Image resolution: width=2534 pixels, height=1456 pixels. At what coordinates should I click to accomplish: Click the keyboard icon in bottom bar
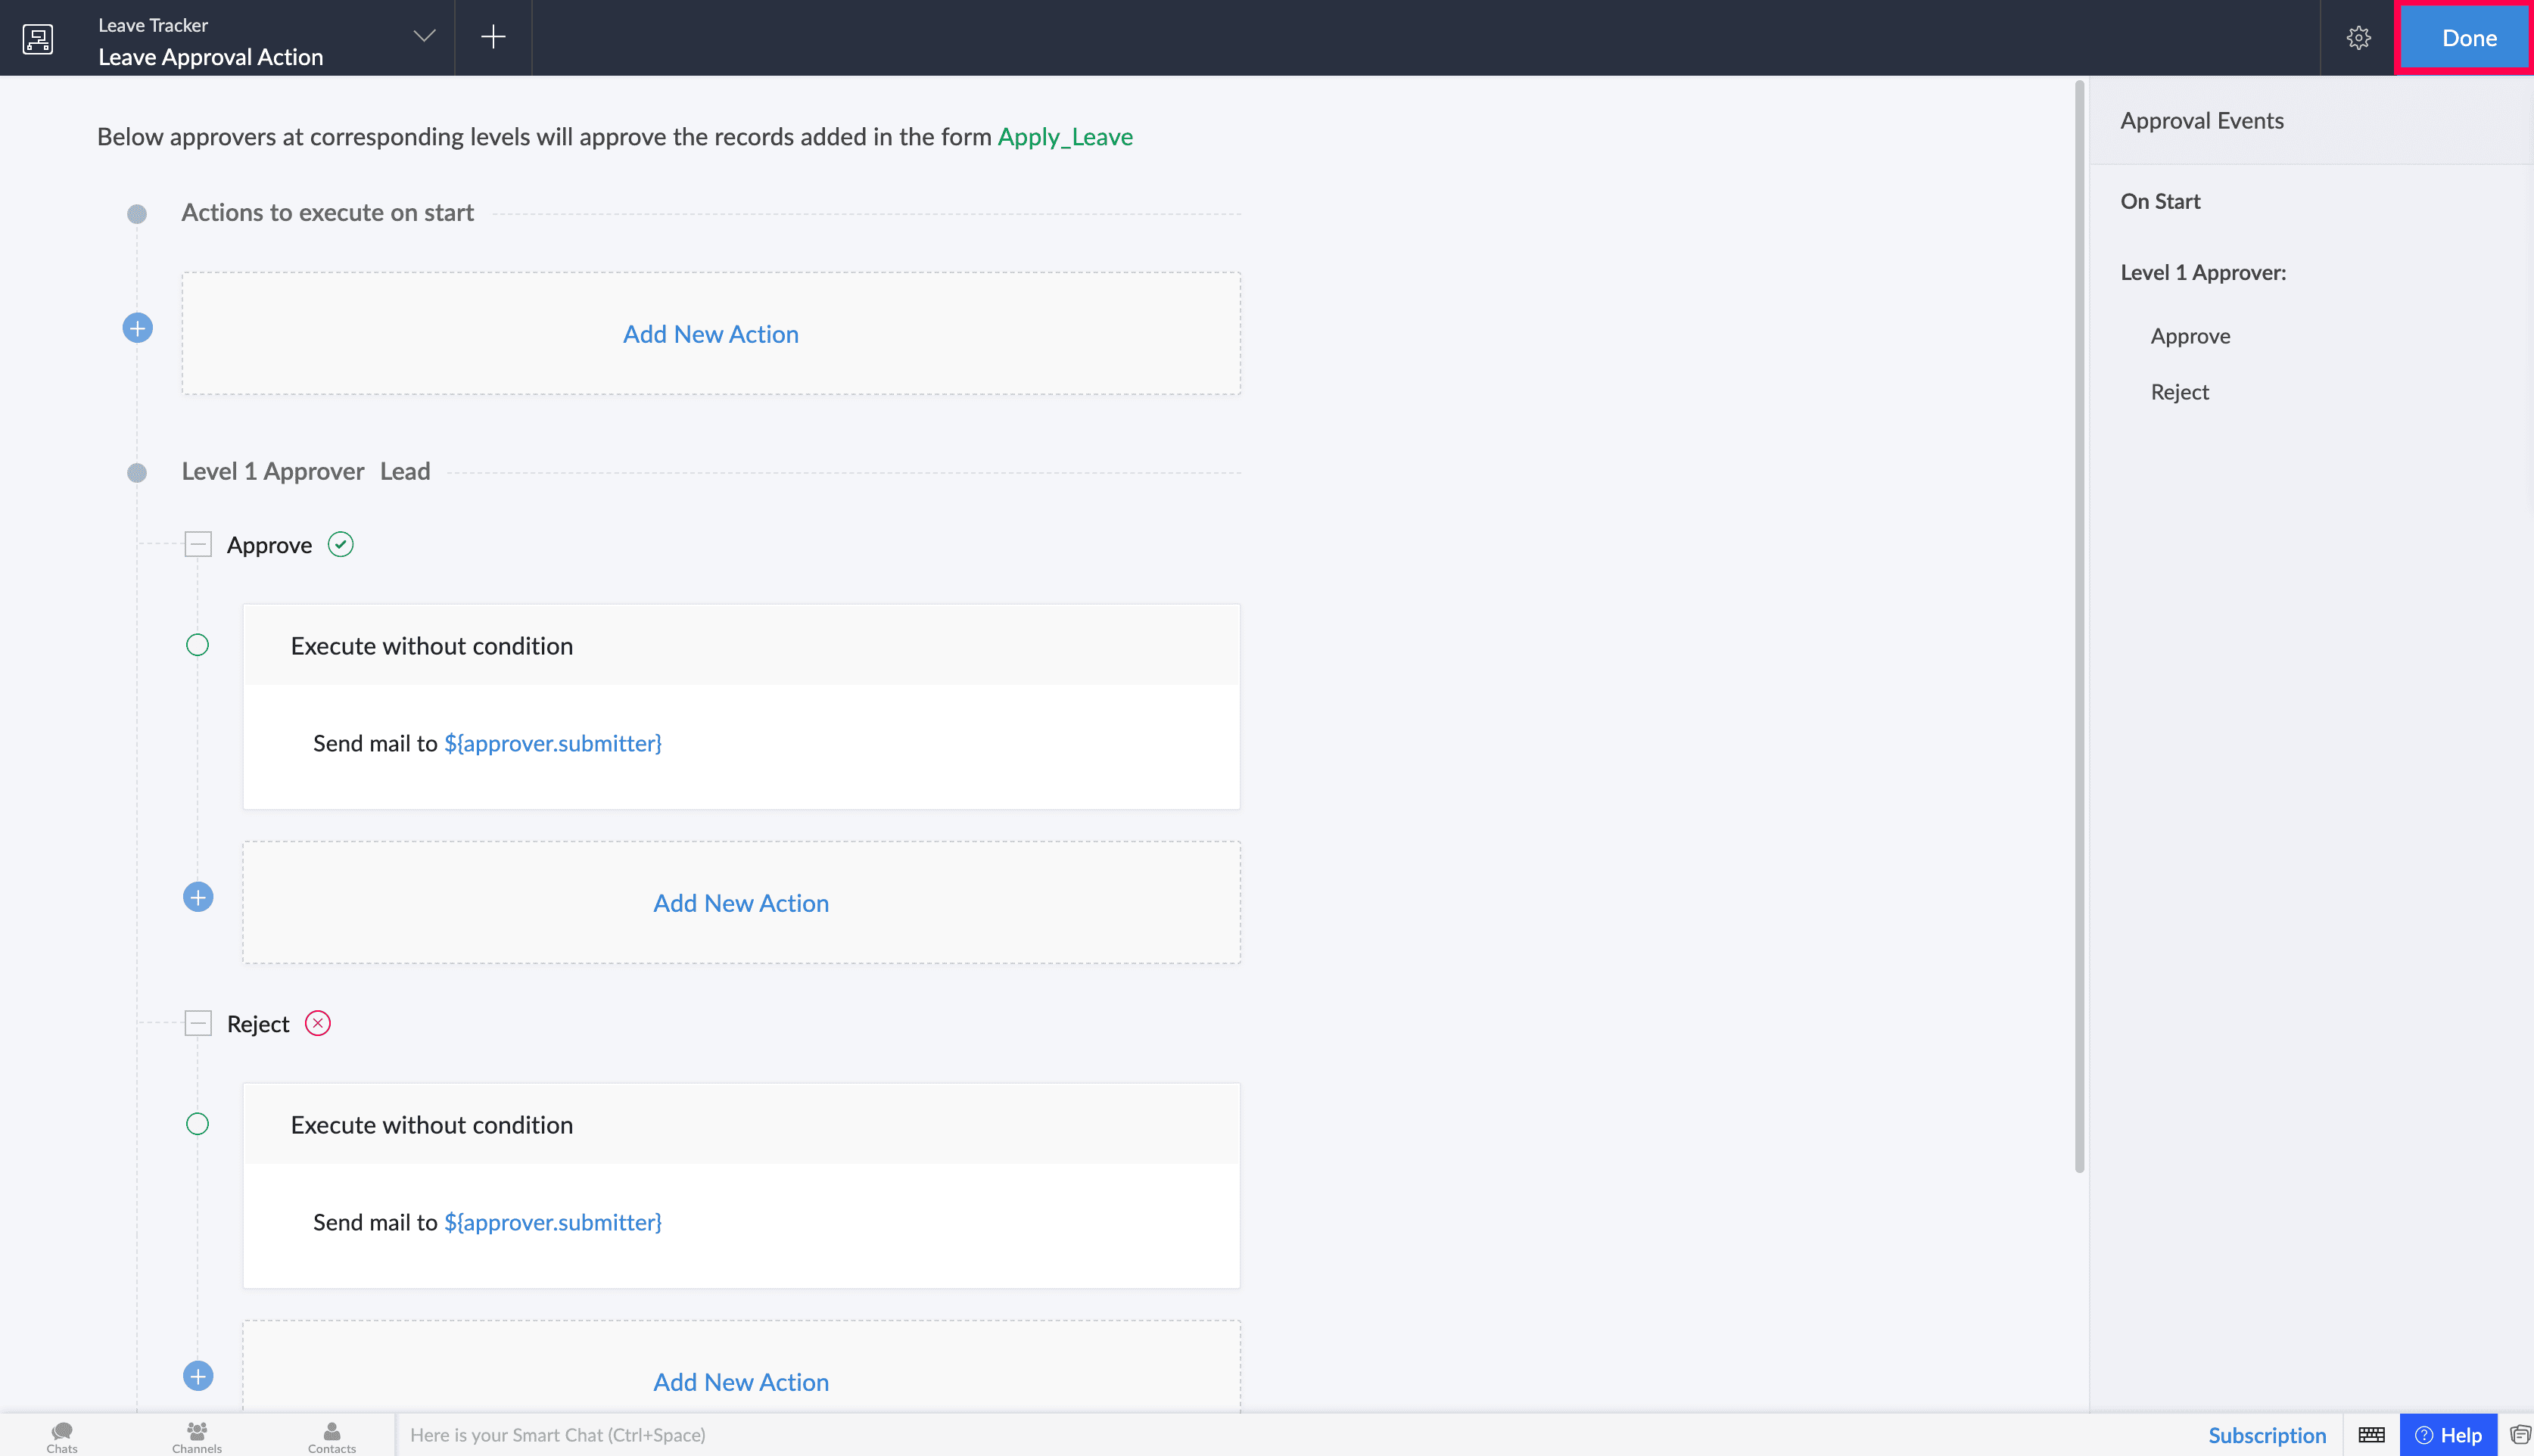[x=2371, y=1435]
